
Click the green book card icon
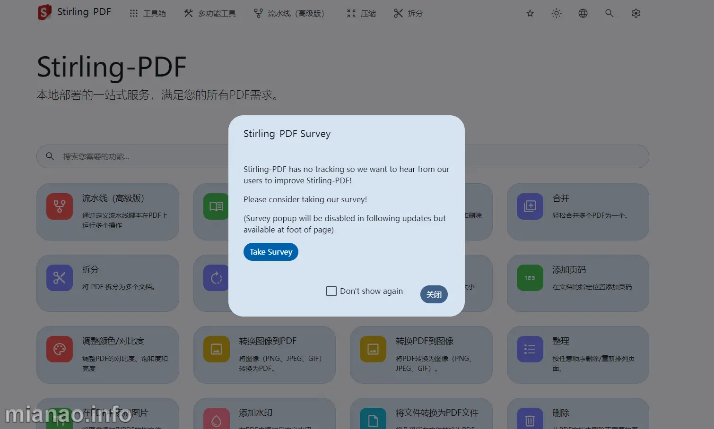click(x=216, y=206)
